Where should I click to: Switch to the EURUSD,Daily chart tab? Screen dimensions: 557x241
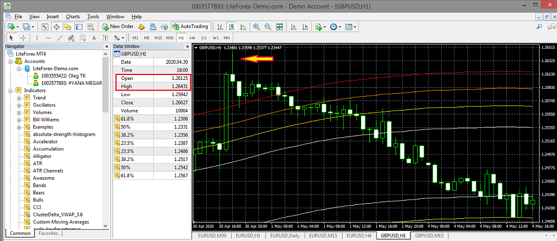pos(285,235)
